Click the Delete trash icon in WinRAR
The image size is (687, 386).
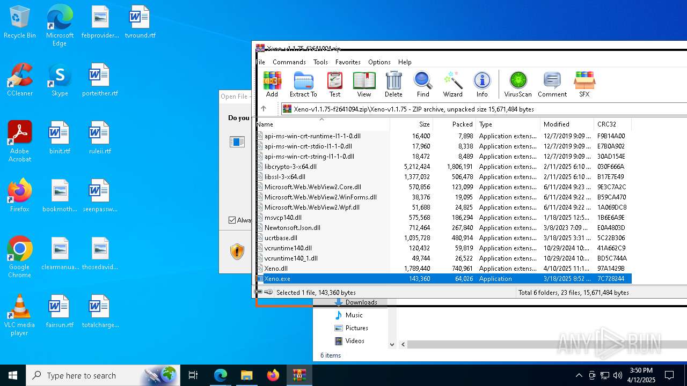pos(393,85)
